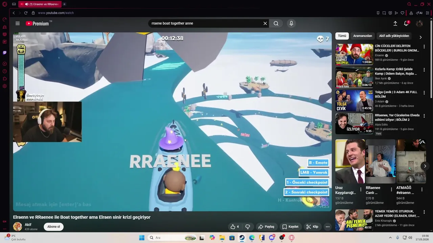
Task: Select the Elraenn ve RRaenee browser tab
Action: pos(40,4)
